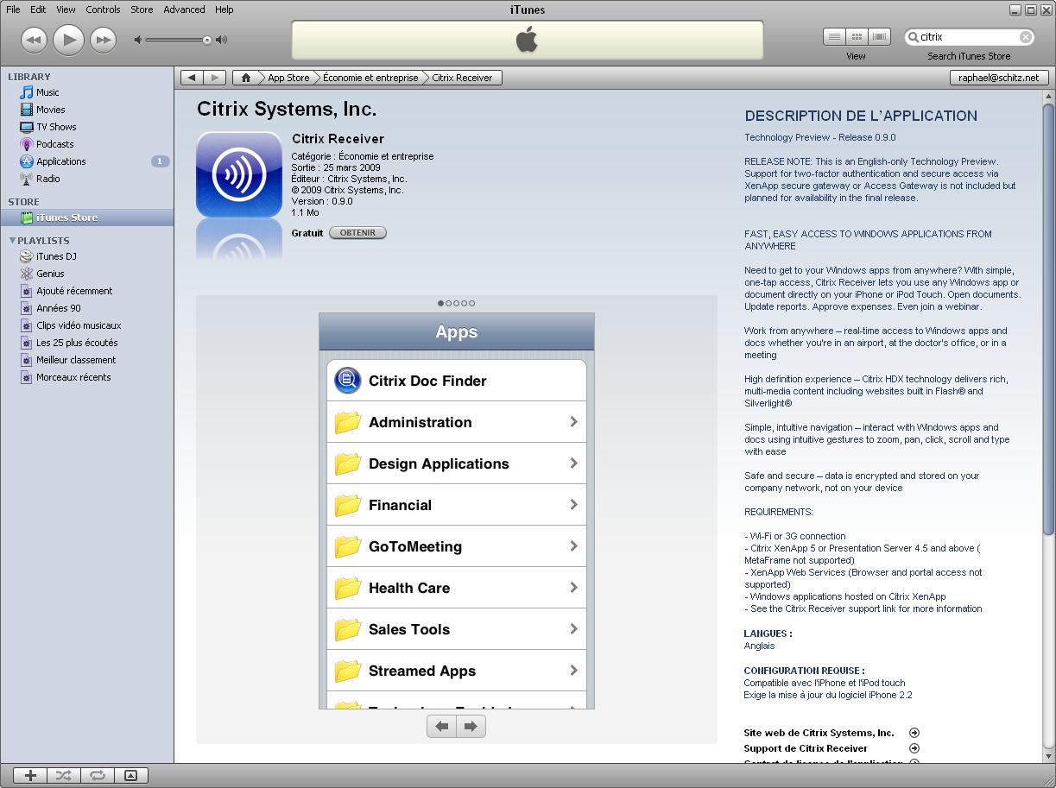
Task: Go to the previous screenshot arrow
Action: 442,727
